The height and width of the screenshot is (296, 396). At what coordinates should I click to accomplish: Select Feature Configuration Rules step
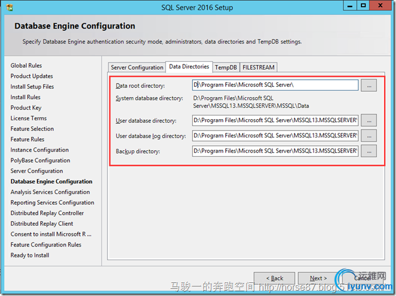46,245
